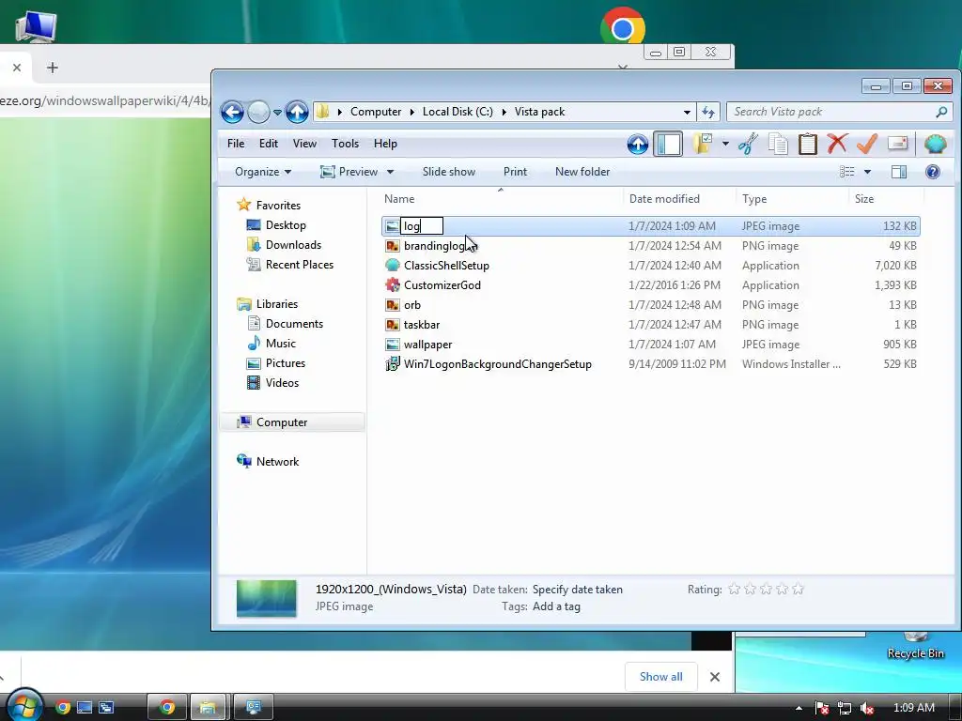The width and height of the screenshot is (962, 721).
Task: Expand the Organize dropdown
Action: 263,172
